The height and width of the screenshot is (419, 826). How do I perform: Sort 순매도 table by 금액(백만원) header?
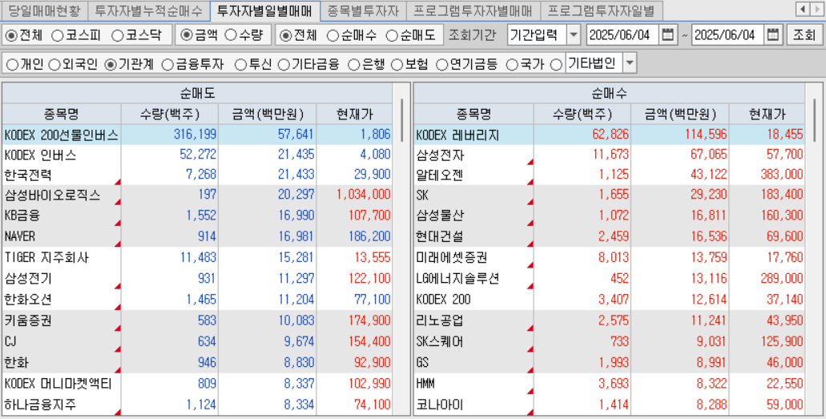click(268, 114)
